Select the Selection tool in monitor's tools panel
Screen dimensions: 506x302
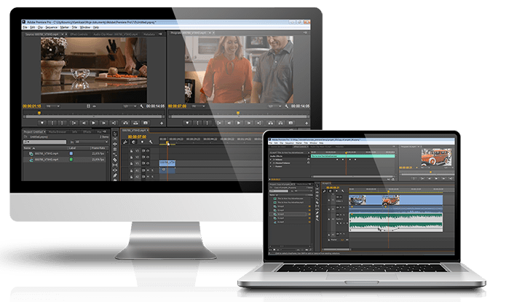(115, 134)
